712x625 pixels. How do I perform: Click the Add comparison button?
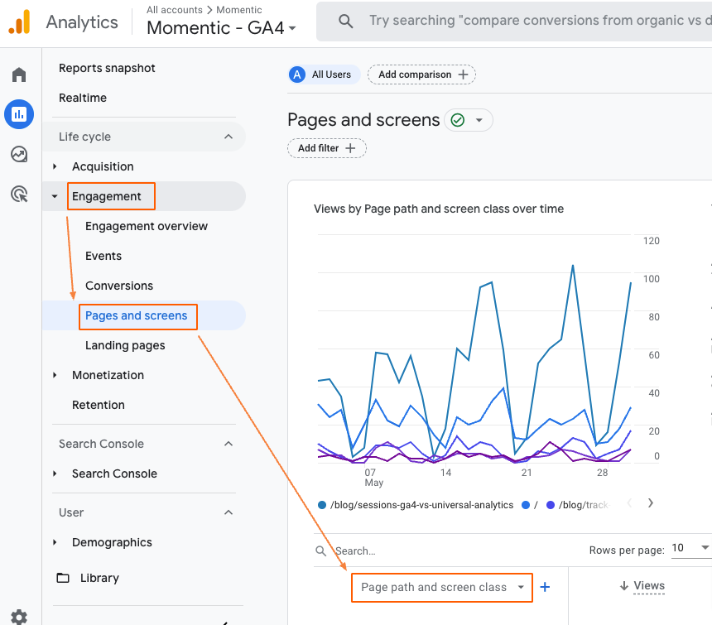click(x=421, y=75)
